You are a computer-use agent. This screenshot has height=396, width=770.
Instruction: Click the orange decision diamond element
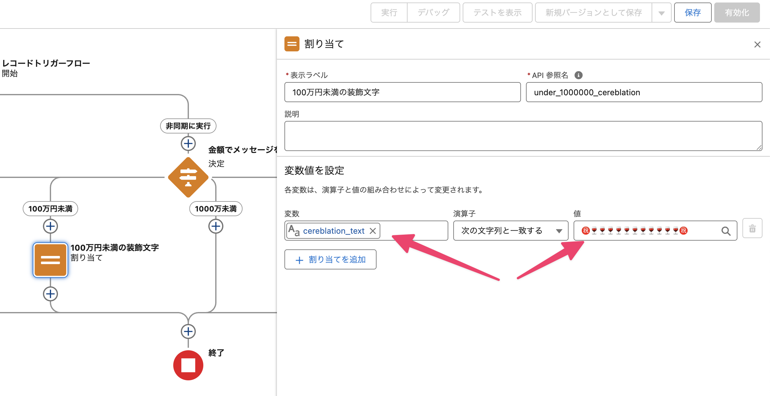(x=188, y=177)
